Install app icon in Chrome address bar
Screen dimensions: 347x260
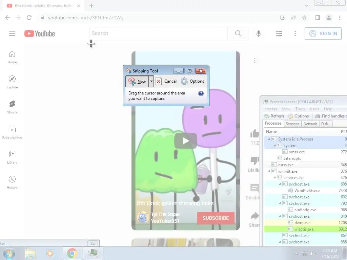283,18
